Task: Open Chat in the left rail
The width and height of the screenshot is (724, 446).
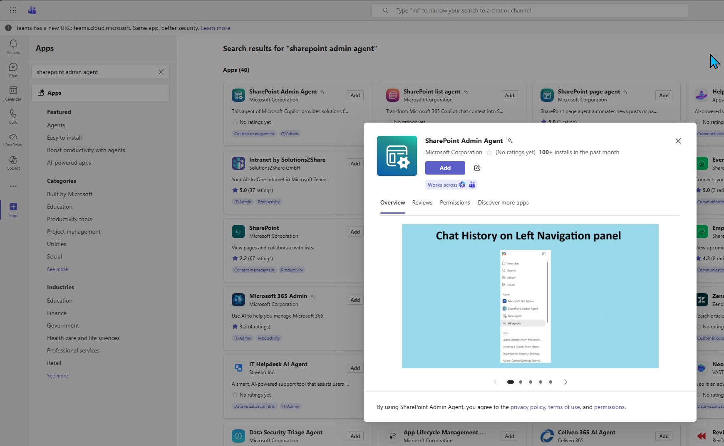Action: [13, 70]
